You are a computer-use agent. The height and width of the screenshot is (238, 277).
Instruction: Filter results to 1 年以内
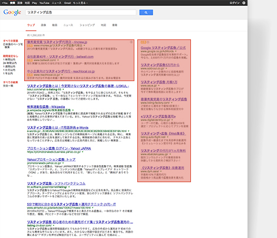pos(8,73)
